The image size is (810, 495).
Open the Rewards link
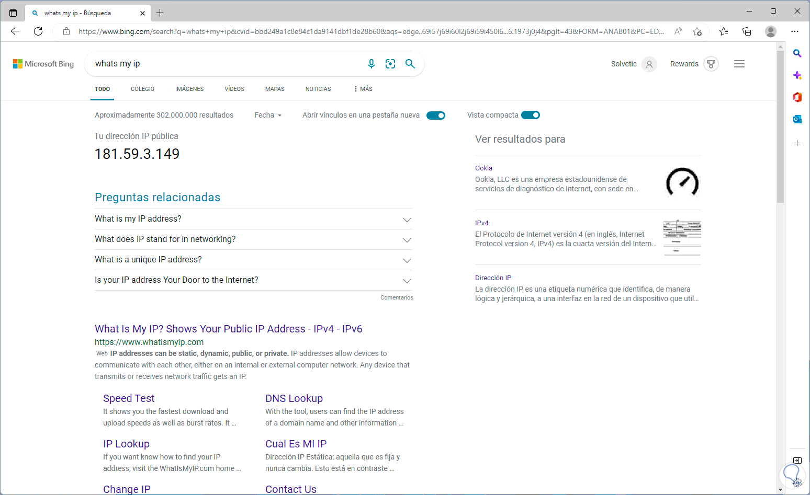[684, 64]
